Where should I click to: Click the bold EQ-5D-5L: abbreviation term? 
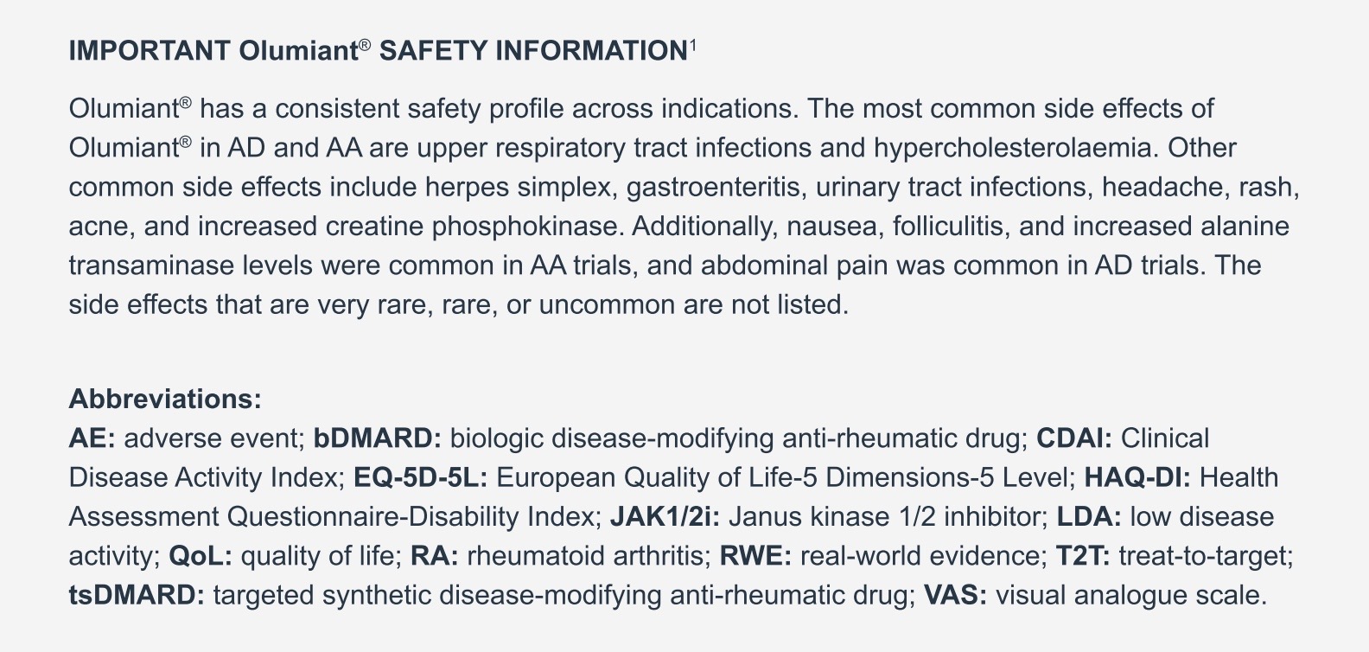(x=421, y=477)
